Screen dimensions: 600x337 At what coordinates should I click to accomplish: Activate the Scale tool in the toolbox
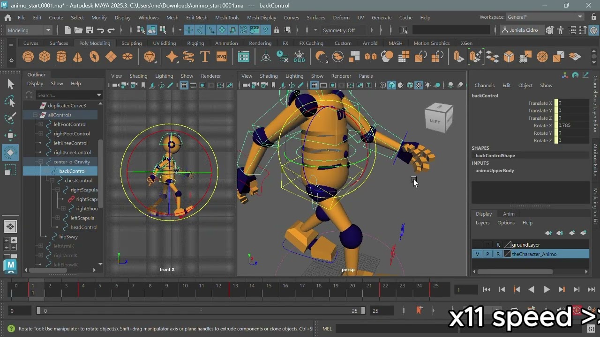[10, 170]
